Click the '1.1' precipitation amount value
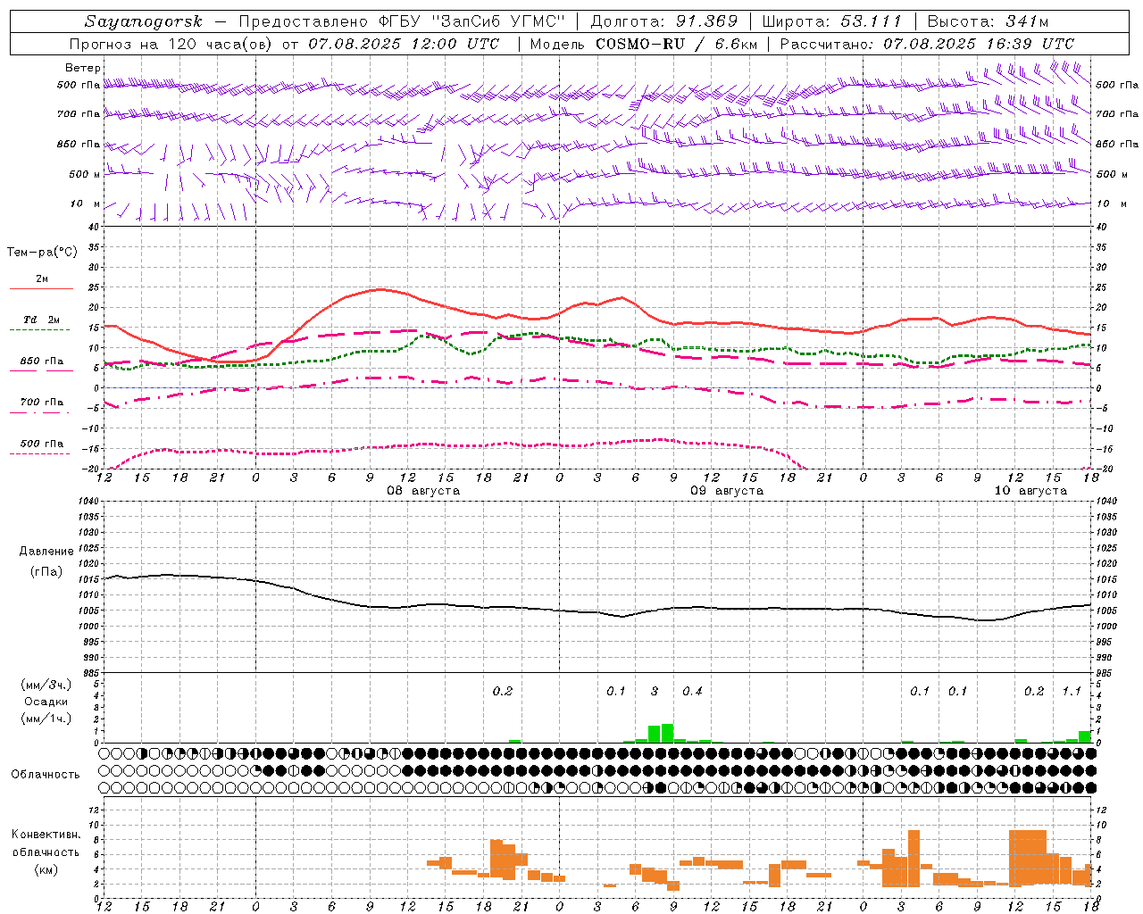The width and height of the screenshot is (1143, 914). point(1072,692)
